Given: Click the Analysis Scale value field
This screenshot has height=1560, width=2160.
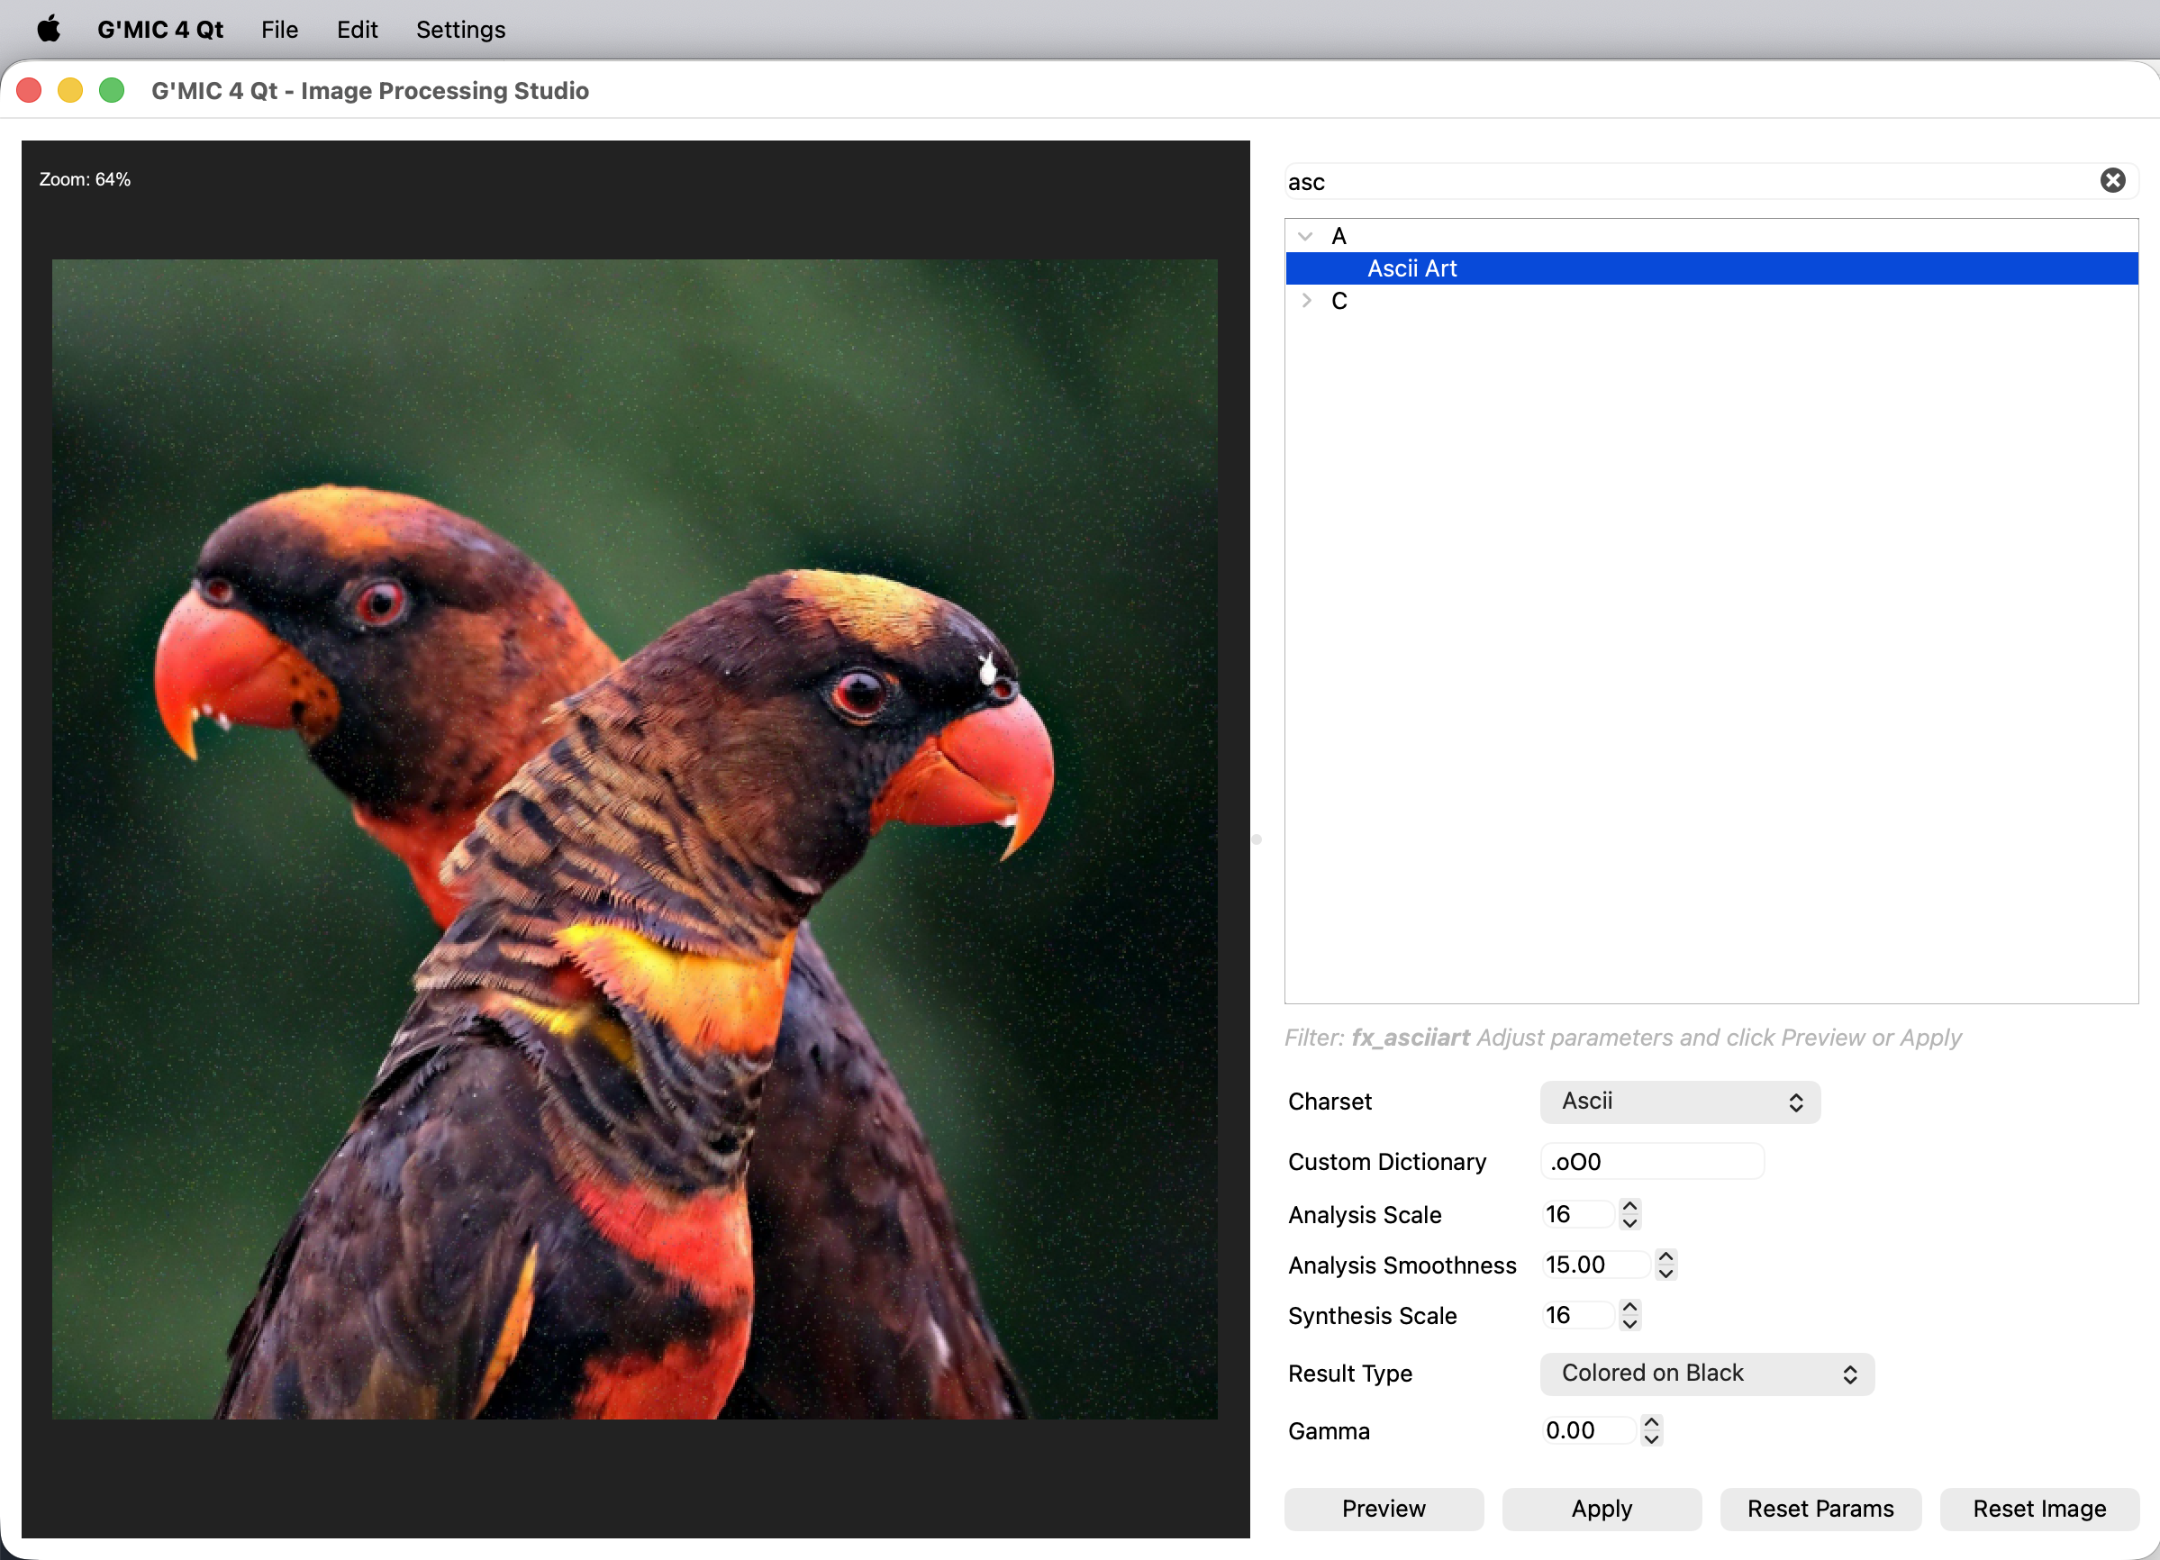Looking at the screenshot, I should pos(1578,1214).
